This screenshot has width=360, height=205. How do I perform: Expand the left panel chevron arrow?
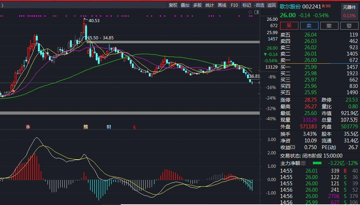(2, 5)
